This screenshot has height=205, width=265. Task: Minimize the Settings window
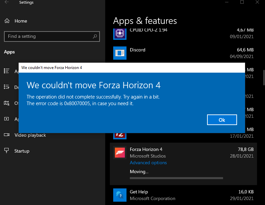[227, 2]
